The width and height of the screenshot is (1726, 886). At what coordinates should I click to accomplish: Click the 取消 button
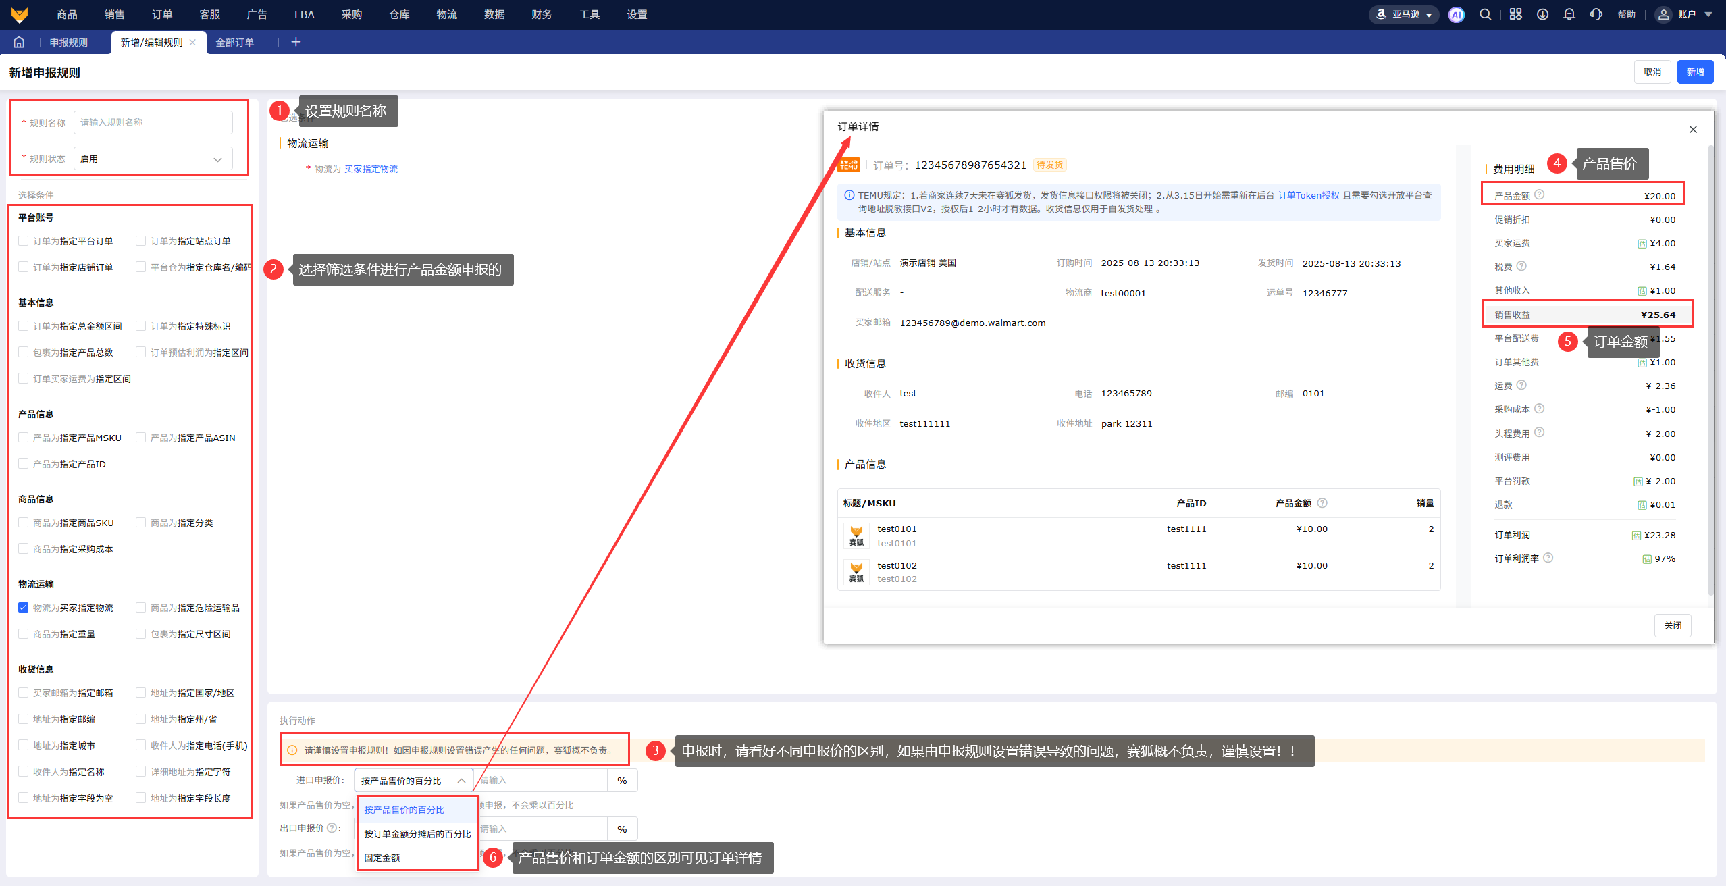coord(1652,72)
